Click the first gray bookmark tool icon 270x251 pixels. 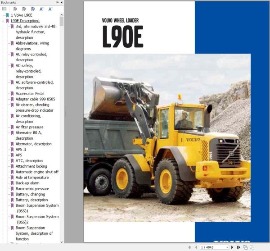click(15, 9)
